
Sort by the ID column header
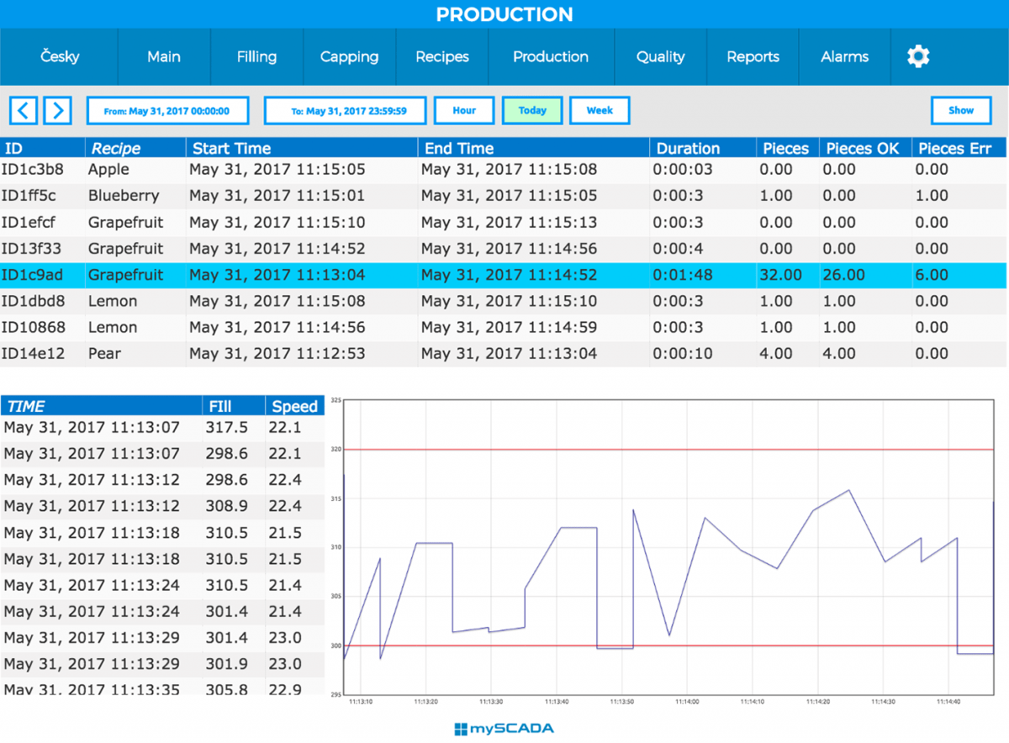pyautogui.click(x=42, y=149)
